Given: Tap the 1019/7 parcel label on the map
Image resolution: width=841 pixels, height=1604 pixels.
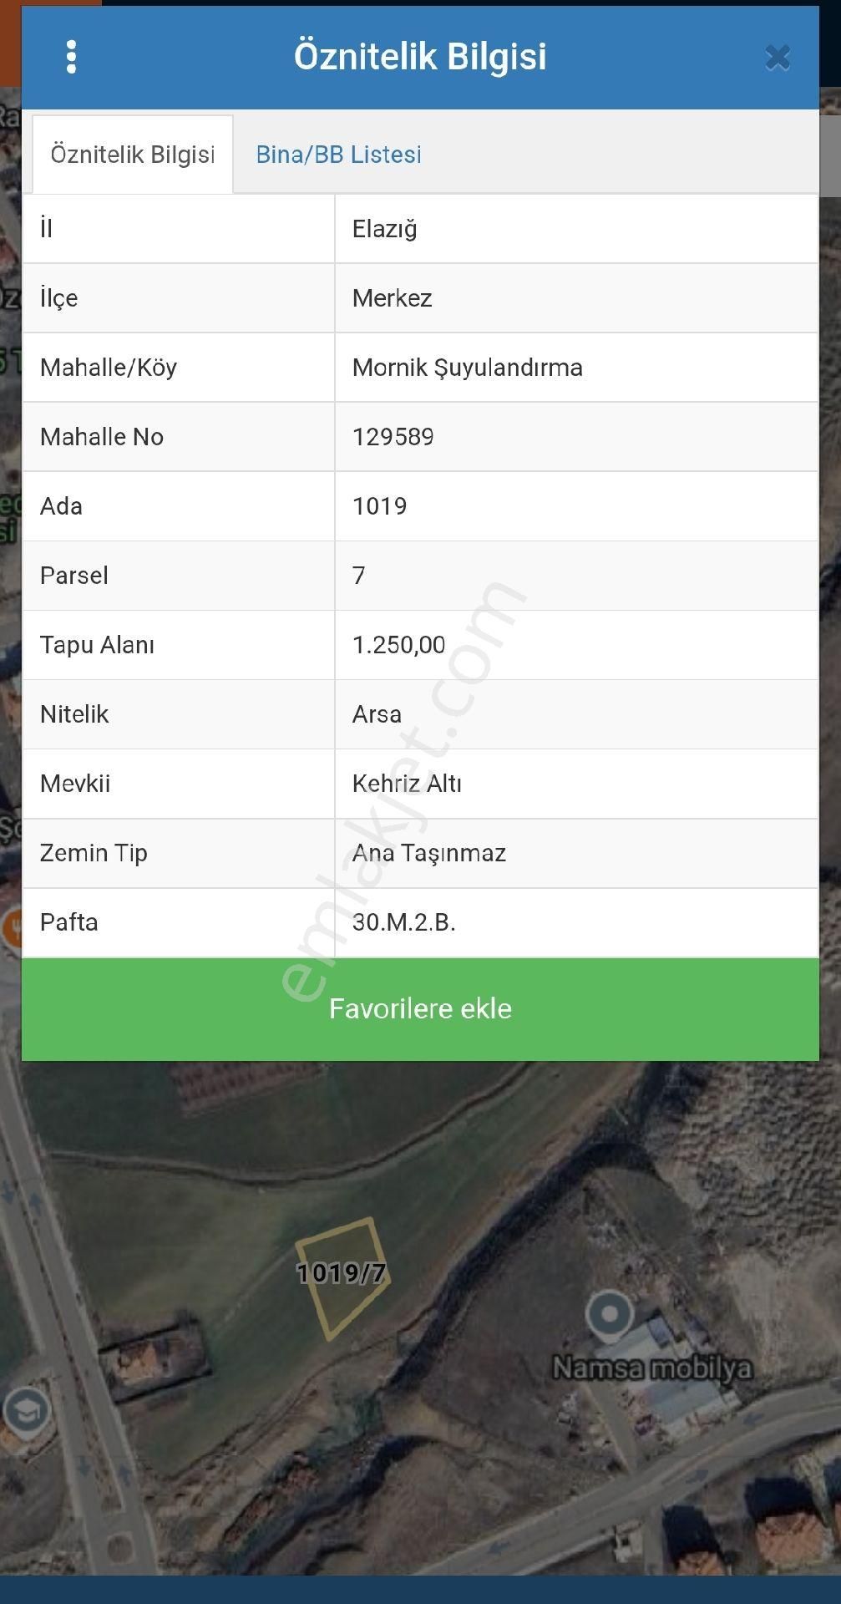Looking at the screenshot, I should pos(341,1273).
